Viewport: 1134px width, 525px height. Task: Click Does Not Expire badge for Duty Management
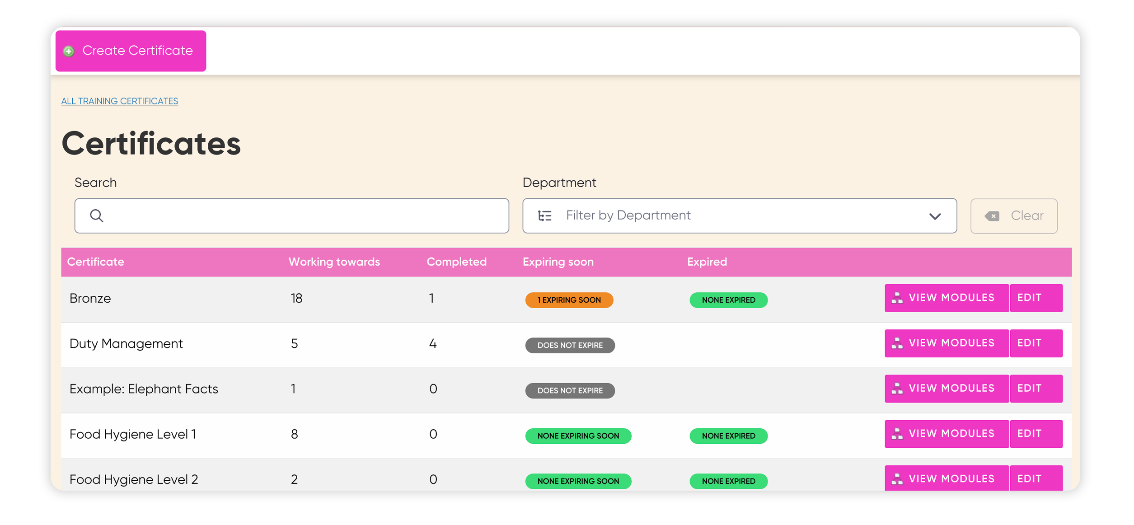click(570, 345)
